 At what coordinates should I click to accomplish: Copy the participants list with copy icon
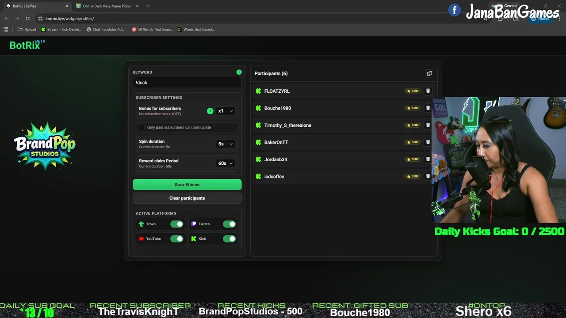429,73
